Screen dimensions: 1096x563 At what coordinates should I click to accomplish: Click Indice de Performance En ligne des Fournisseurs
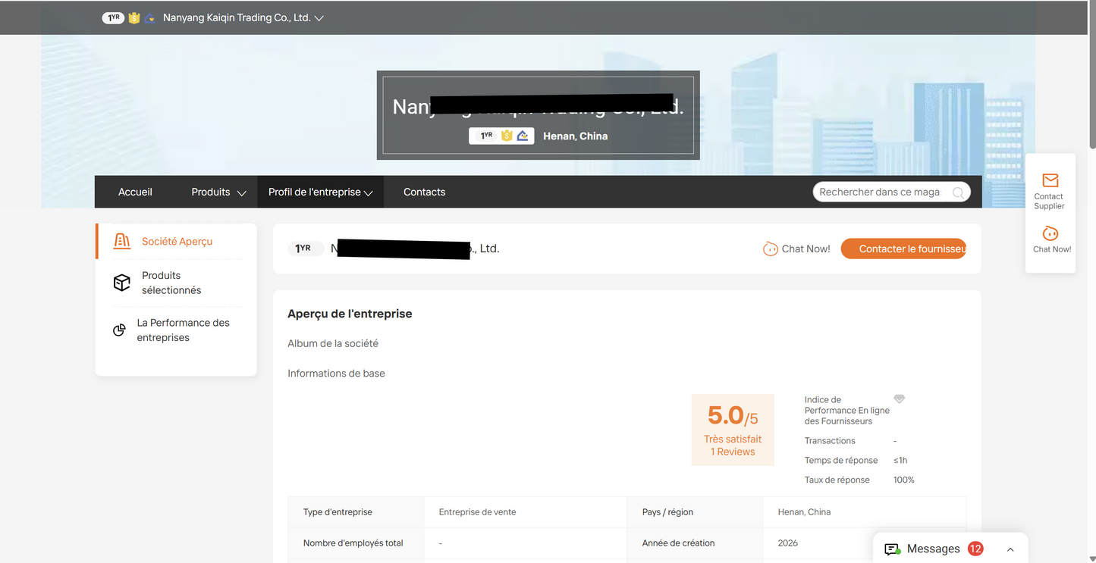[x=847, y=411]
